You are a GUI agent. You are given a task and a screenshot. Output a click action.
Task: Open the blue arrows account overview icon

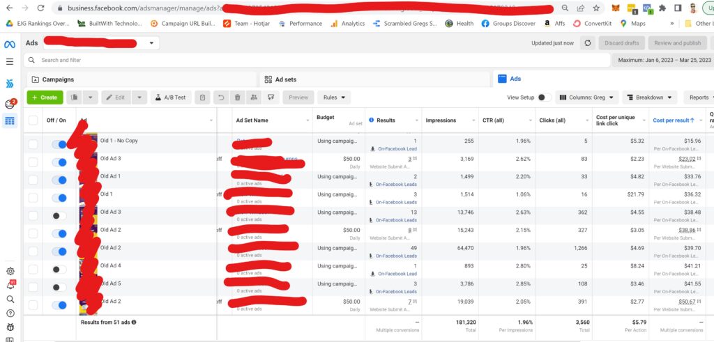(10, 84)
